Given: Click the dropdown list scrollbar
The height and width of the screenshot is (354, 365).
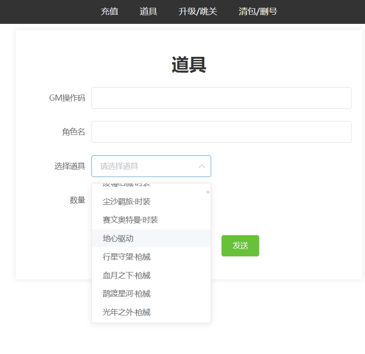Looking at the screenshot, I should pos(208,192).
